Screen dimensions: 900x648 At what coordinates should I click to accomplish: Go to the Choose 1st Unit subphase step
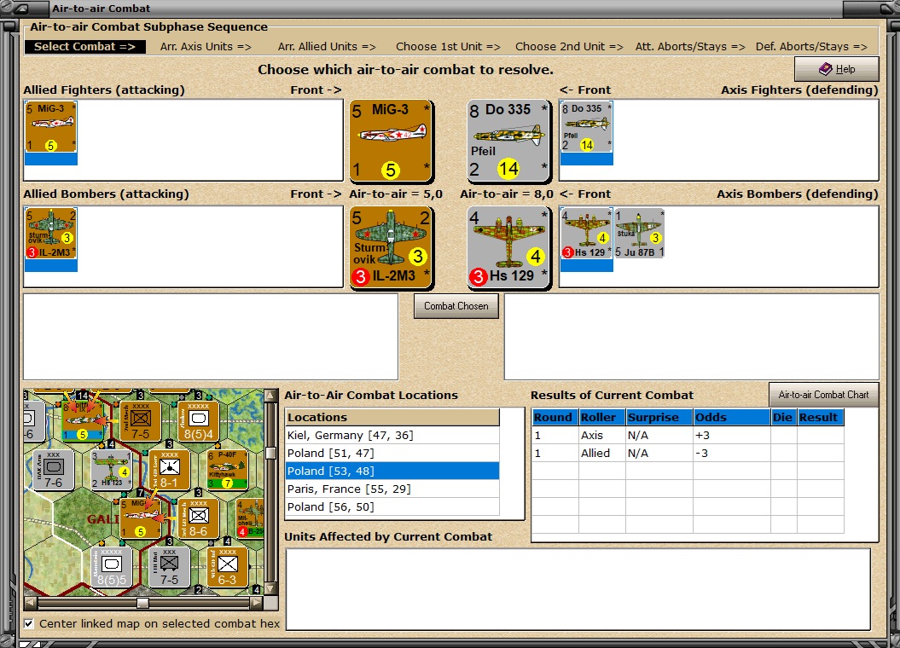448,46
